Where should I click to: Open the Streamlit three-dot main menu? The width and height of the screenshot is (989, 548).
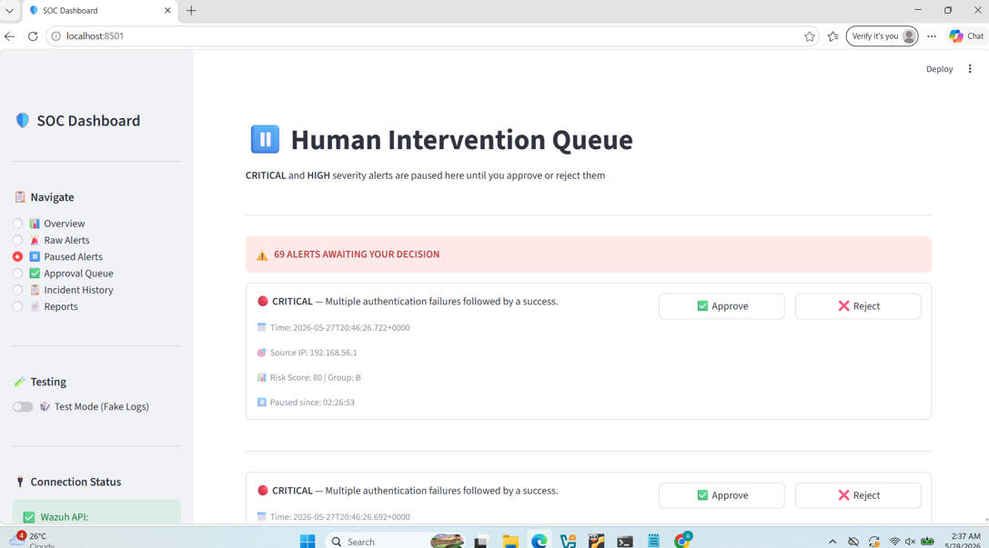[x=970, y=69]
